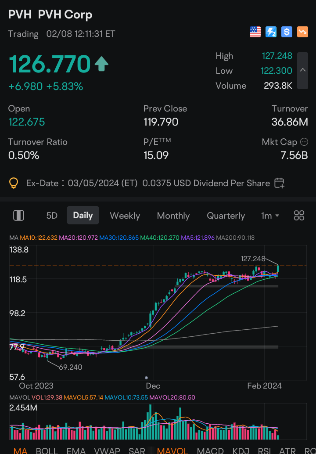Tap the lightbulb dividend tip icon
Screen dimensions: 316x454
coord(14,183)
